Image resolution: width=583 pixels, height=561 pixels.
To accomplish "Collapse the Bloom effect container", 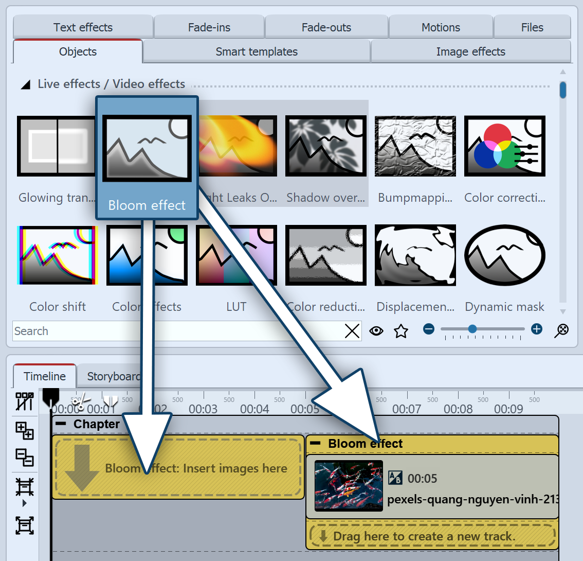I will (x=315, y=443).
